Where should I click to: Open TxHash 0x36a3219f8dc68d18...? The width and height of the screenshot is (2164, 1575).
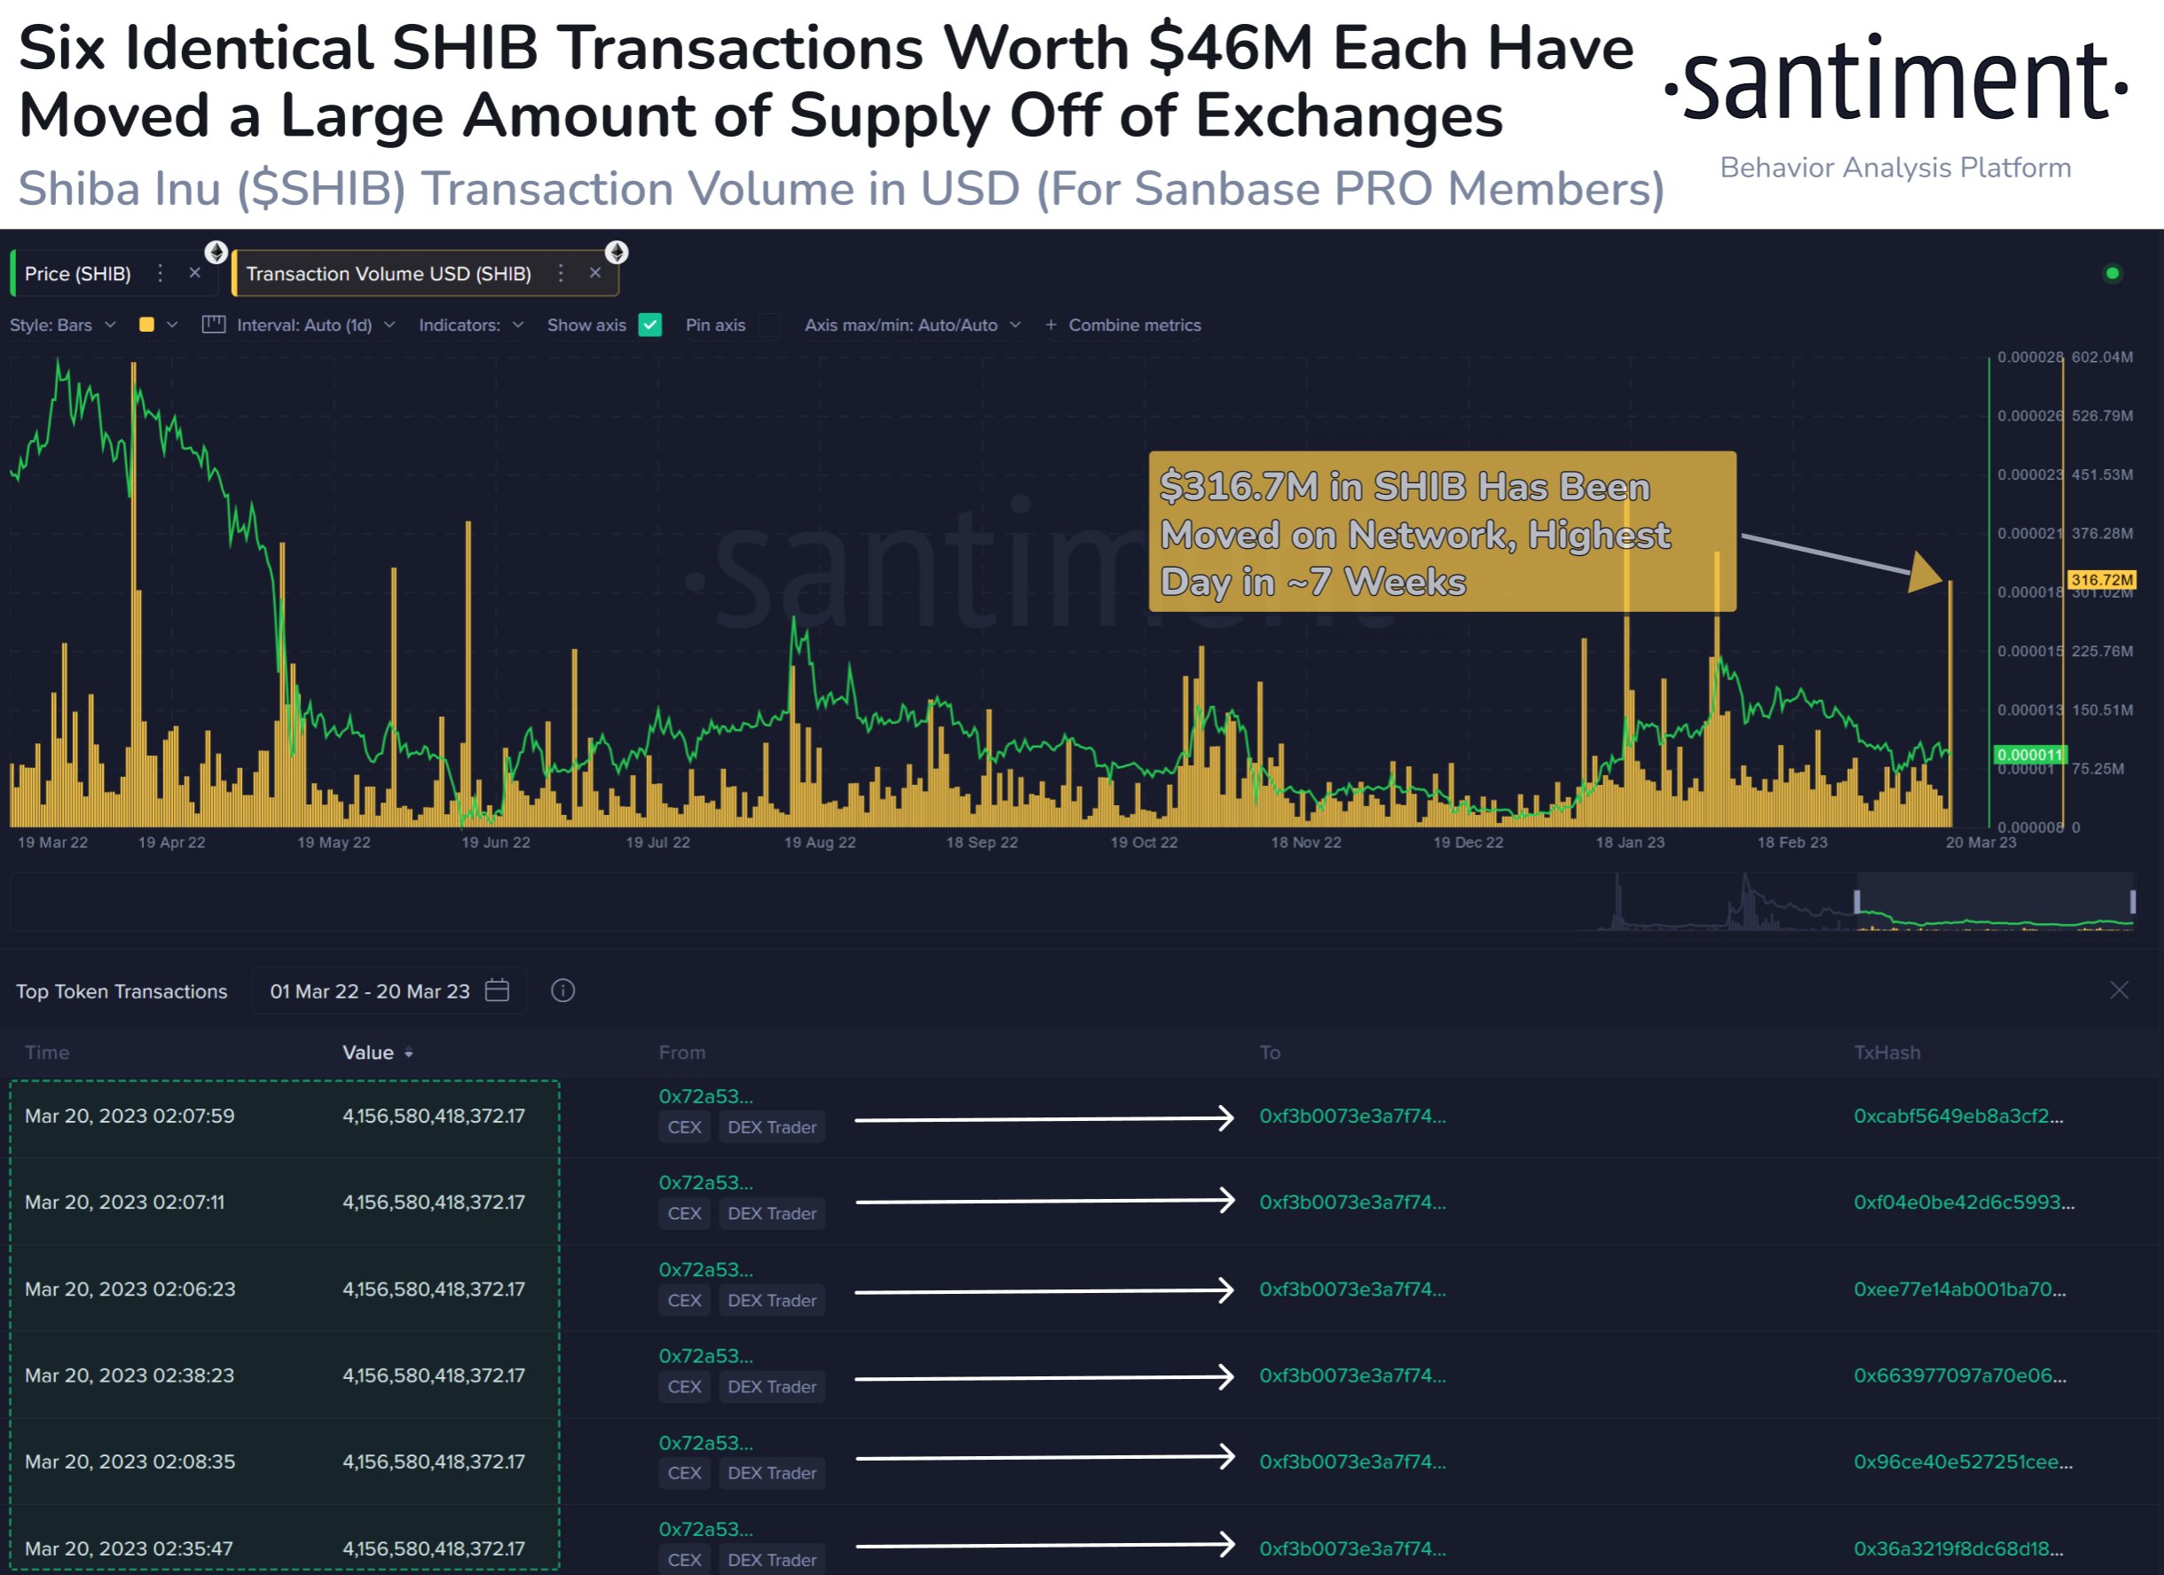[1958, 1548]
